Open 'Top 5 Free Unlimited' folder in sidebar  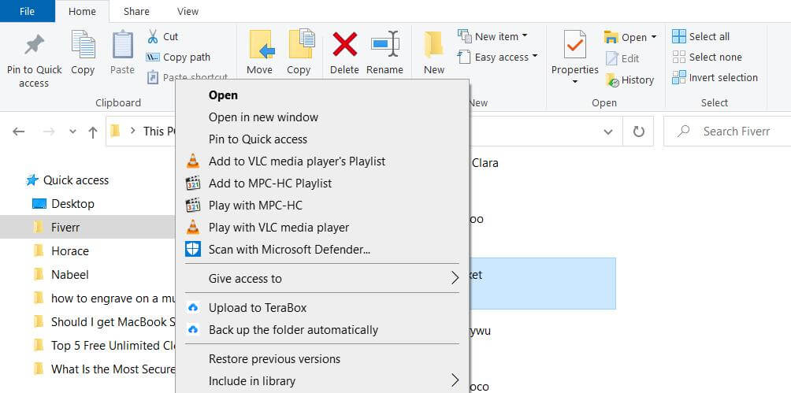[104, 346]
